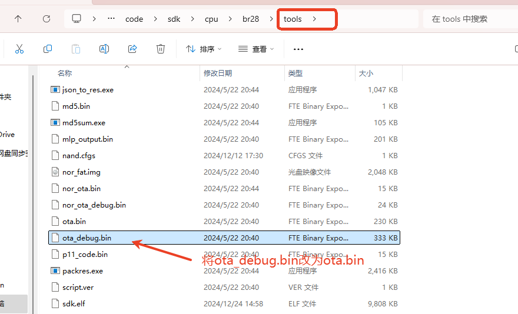
Task: Click the 2,416 KB size of packres.exe
Action: click(383, 270)
